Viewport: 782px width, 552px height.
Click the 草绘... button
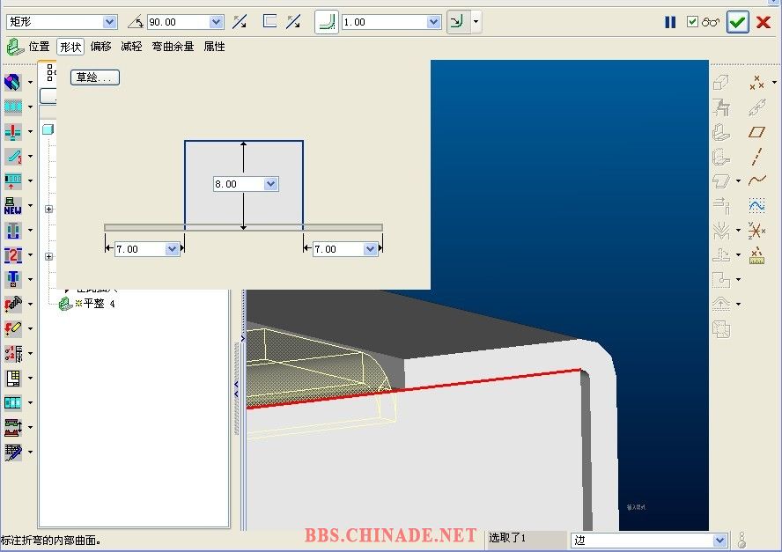(94, 77)
